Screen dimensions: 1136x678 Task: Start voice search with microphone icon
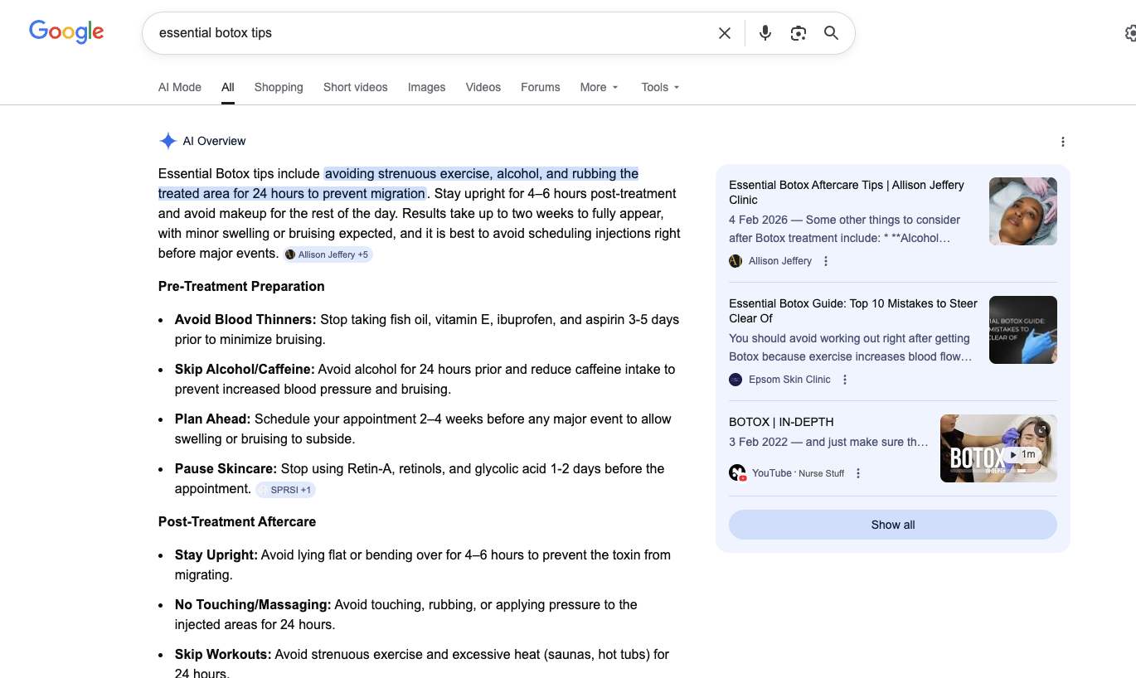pyautogui.click(x=765, y=33)
